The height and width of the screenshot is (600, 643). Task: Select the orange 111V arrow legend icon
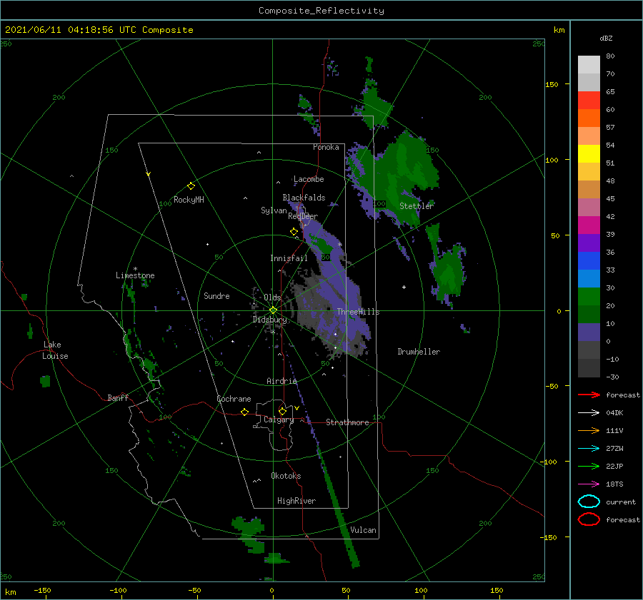589,430
